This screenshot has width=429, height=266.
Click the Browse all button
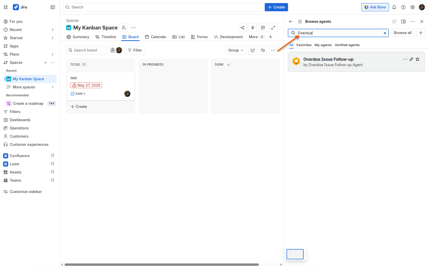click(x=403, y=33)
